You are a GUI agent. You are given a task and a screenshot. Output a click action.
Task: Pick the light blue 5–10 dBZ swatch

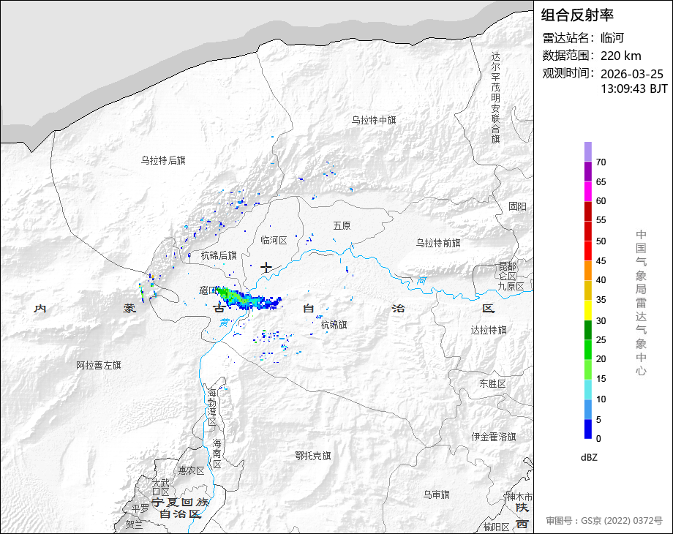[588, 409]
